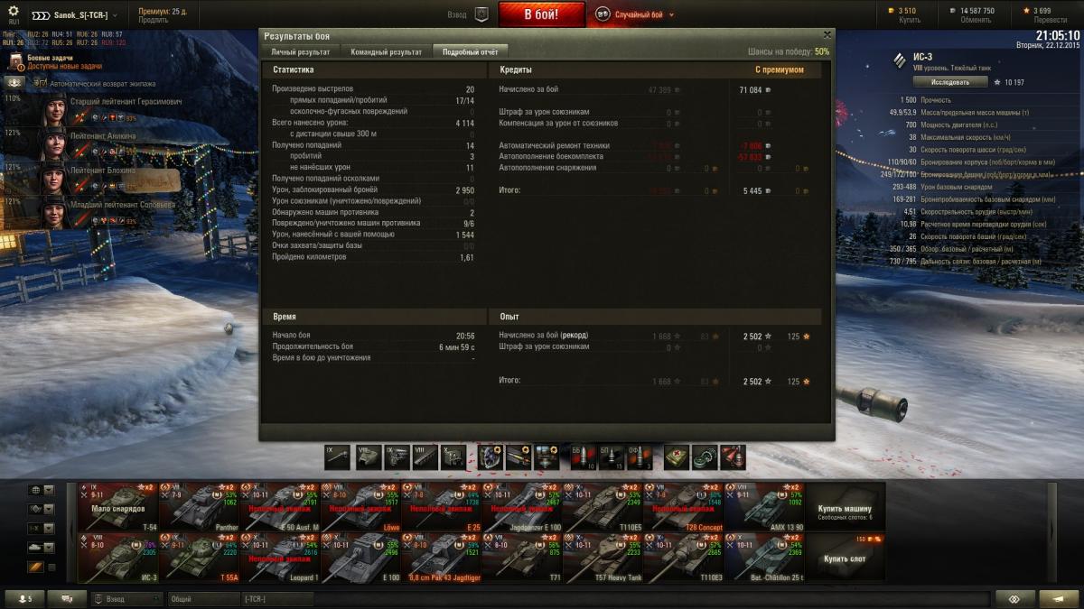Open Боевые задачи missions icon
Image resolution: width=1084 pixels, height=609 pixels.
(16, 61)
